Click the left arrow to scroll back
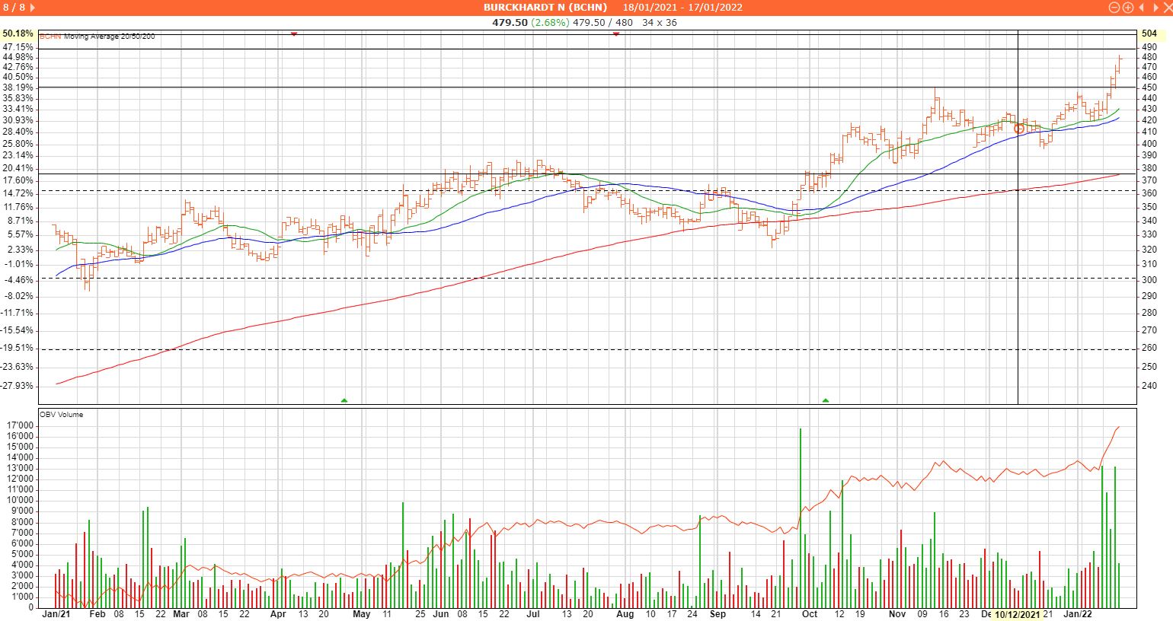Screen dimensions: 1173x621 [1141, 8]
